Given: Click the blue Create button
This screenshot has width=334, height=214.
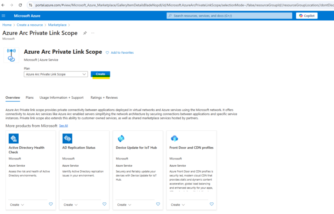Looking at the screenshot, I should [x=100, y=74].
